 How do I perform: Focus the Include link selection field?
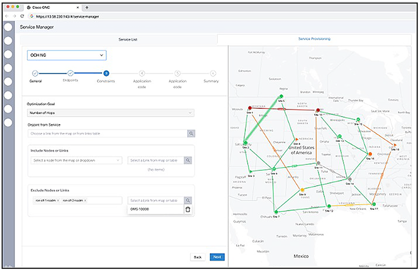pos(156,160)
